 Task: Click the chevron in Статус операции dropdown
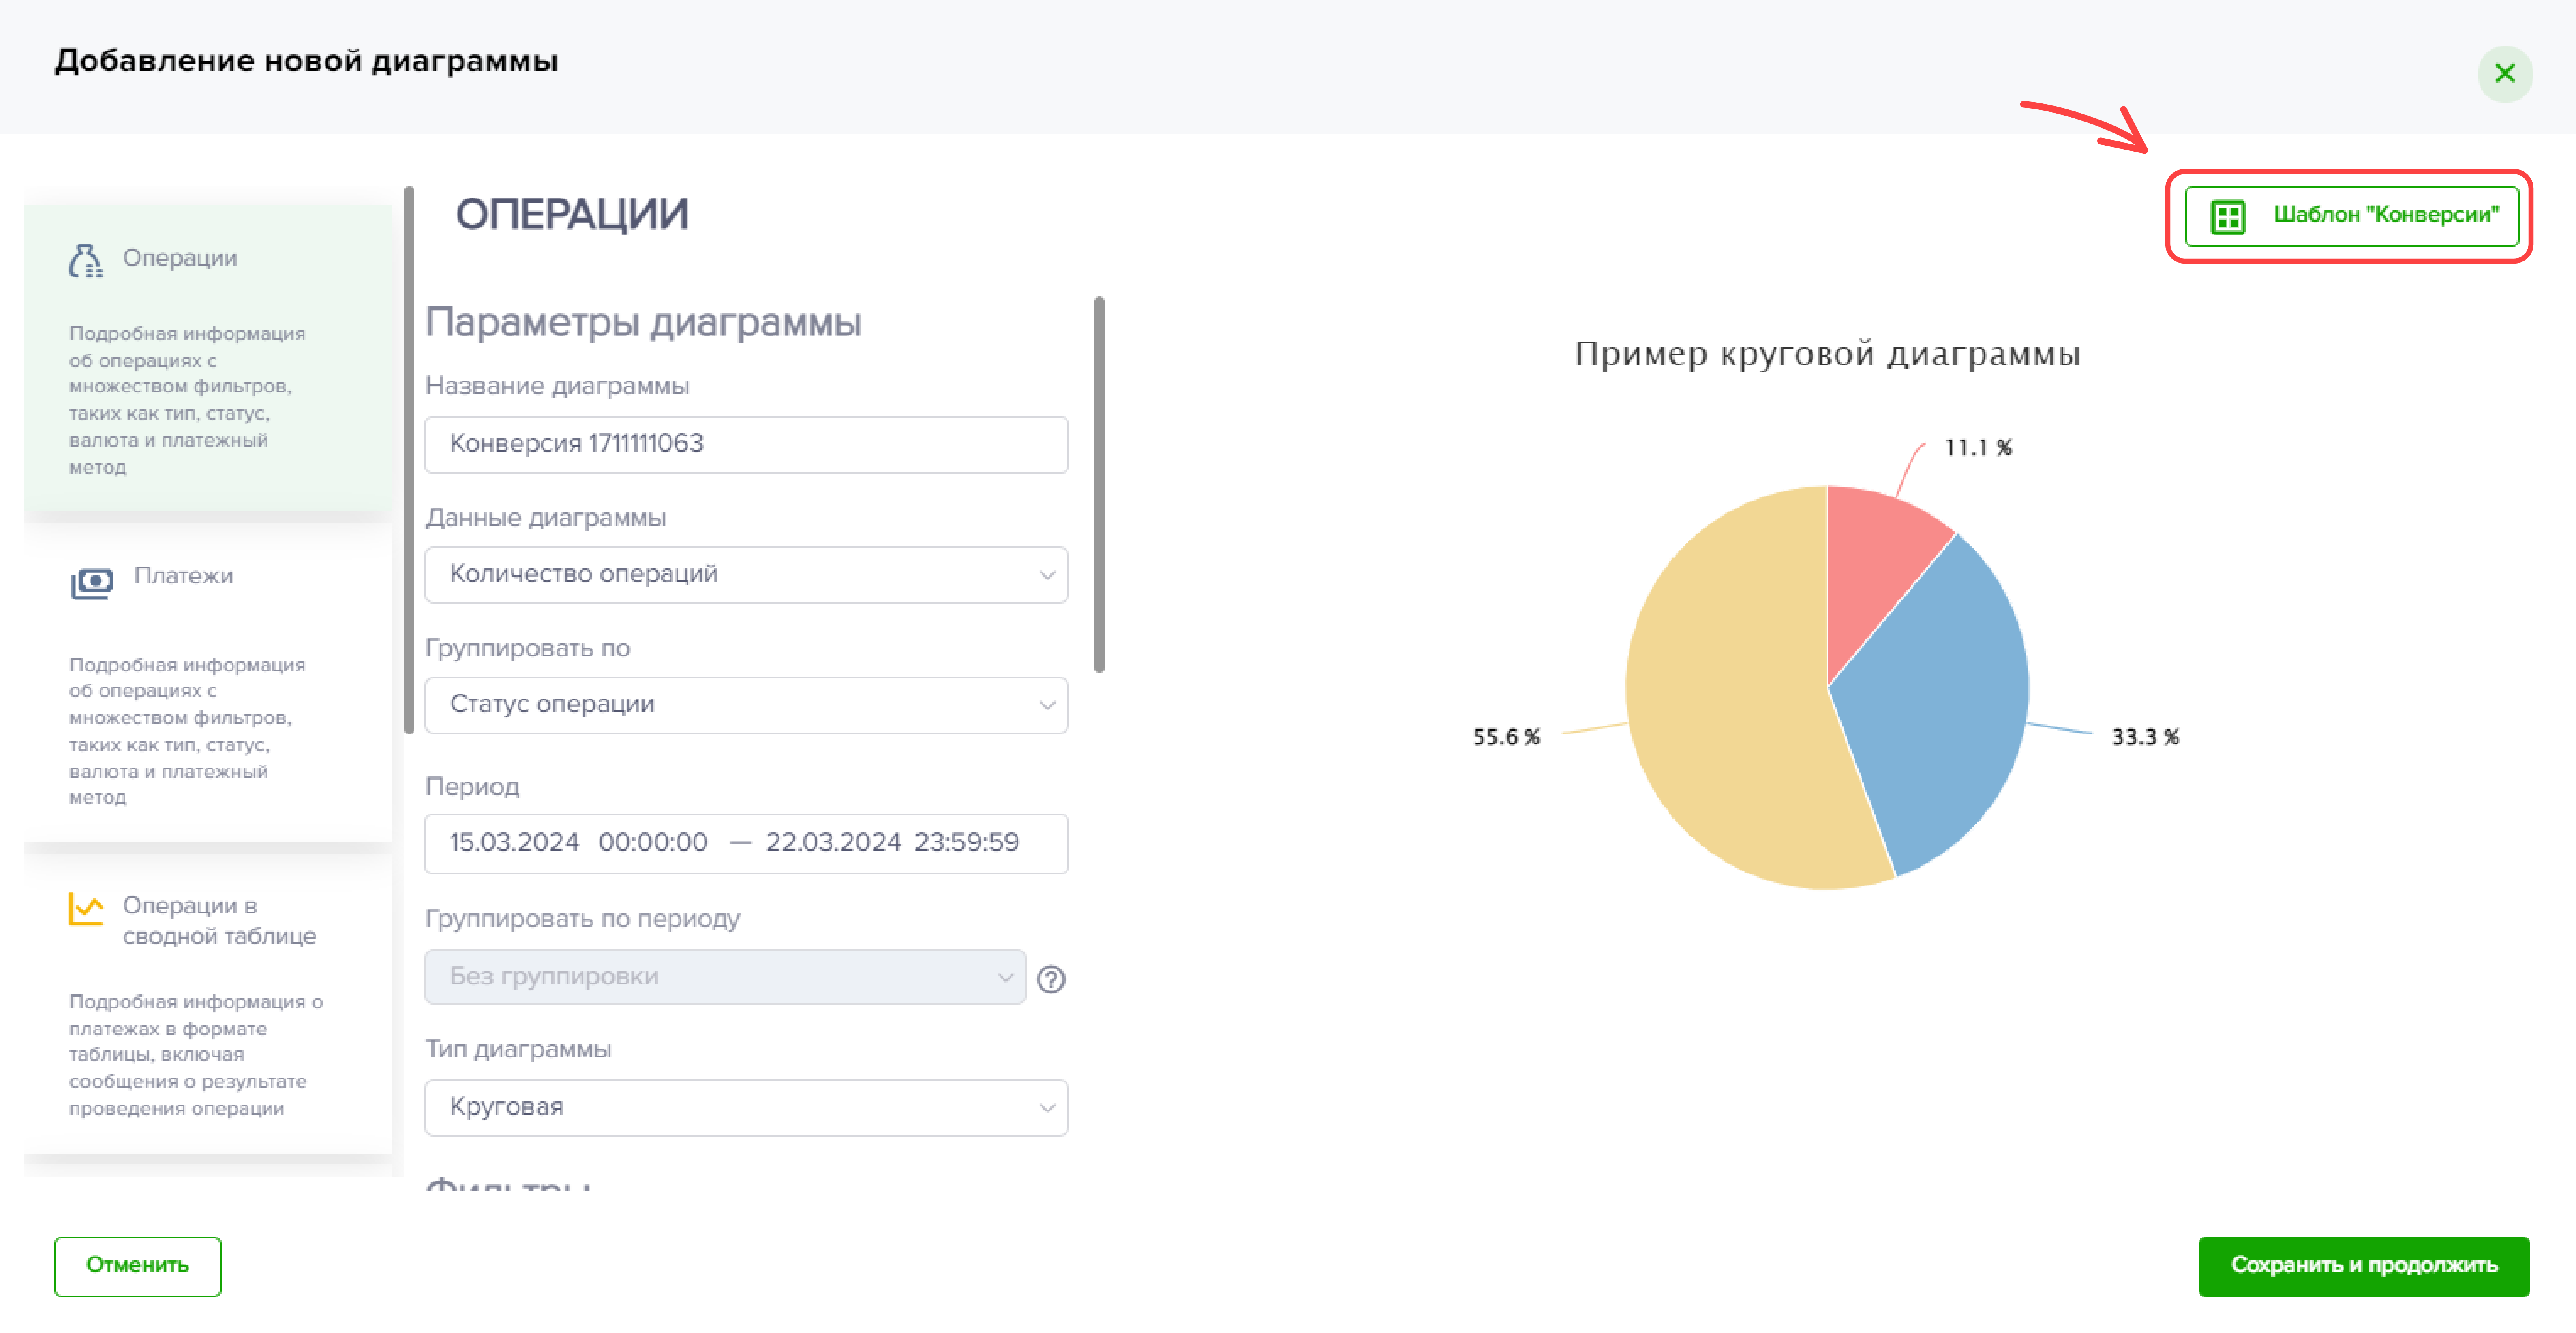(x=1047, y=705)
